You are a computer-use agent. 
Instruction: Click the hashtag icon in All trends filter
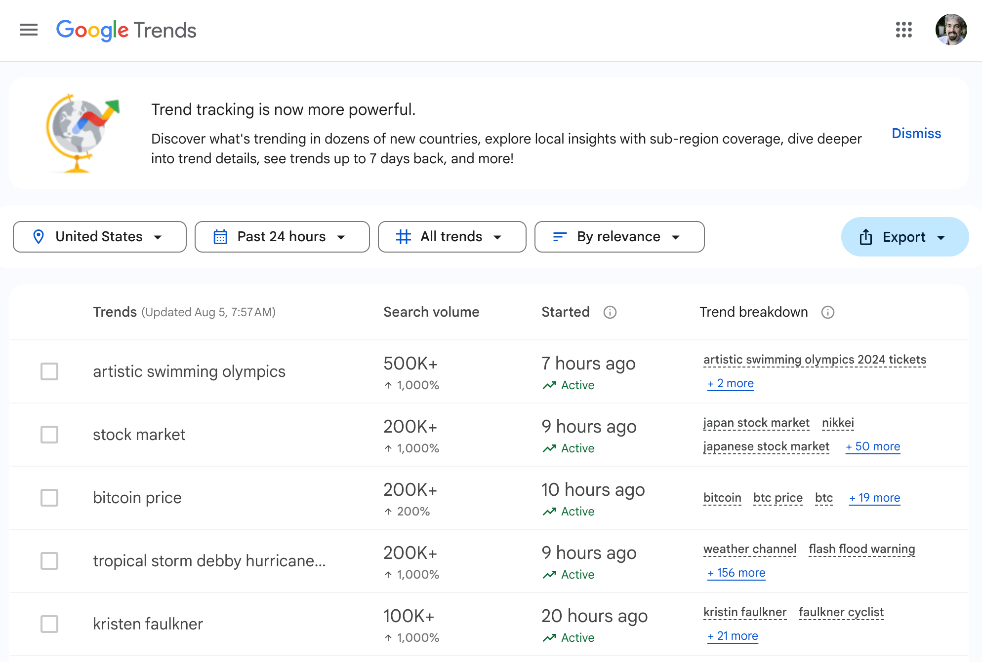coord(404,237)
